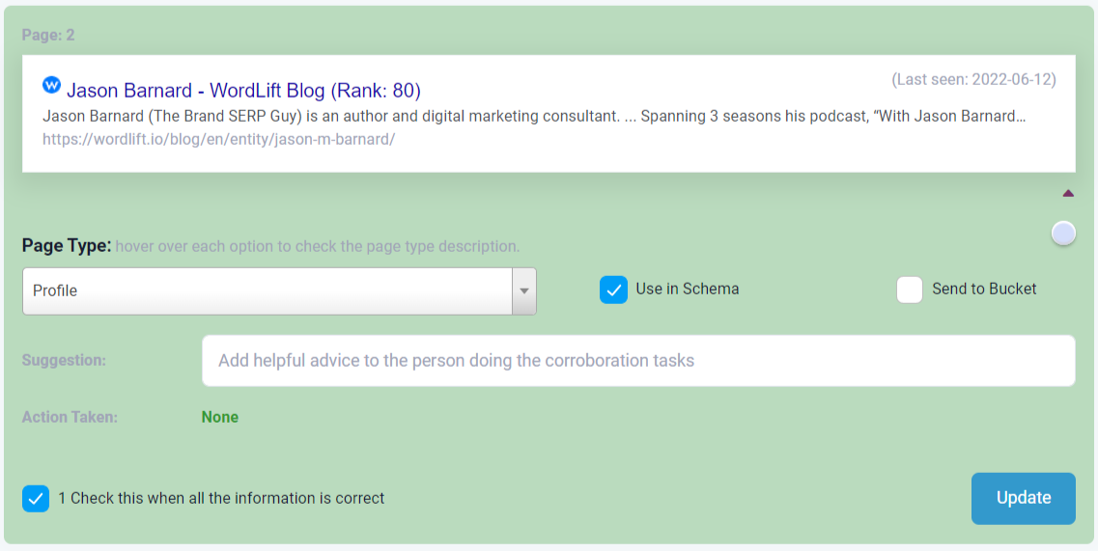
Task: Click the 'Page: 2' label
Action: coord(48,35)
